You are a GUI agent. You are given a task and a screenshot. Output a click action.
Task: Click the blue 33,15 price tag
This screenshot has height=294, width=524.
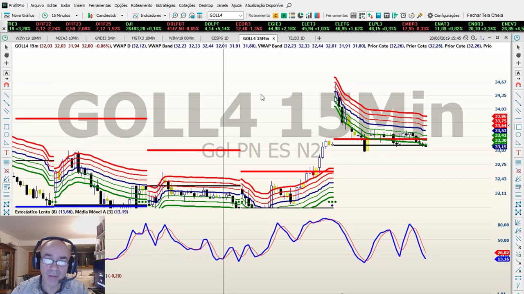point(501,147)
